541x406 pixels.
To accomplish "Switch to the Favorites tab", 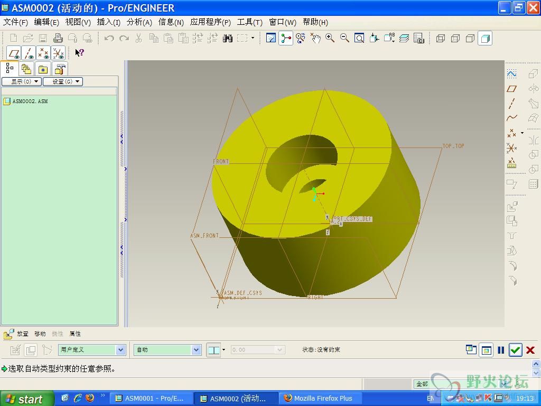I will [43, 69].
